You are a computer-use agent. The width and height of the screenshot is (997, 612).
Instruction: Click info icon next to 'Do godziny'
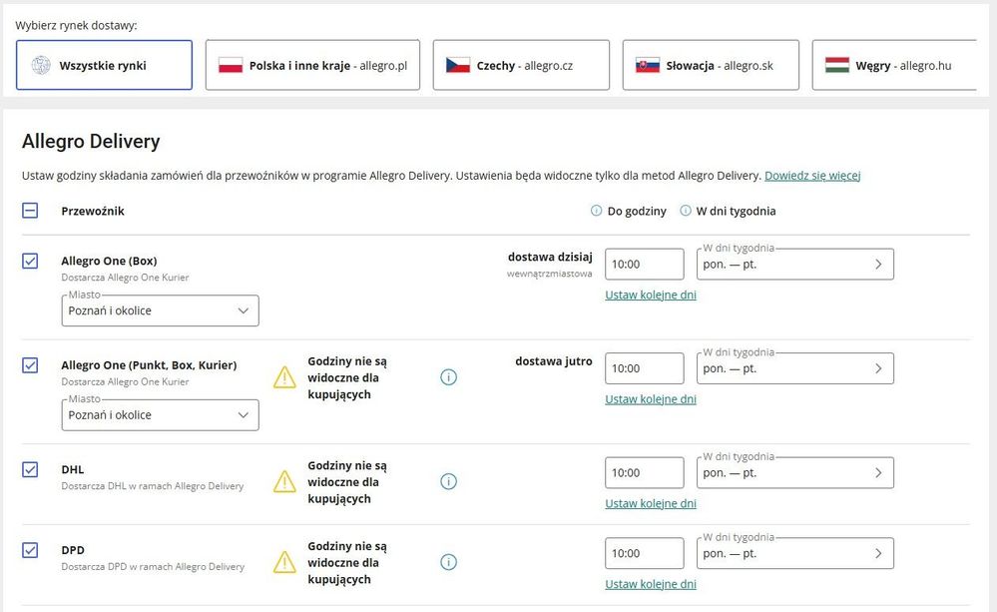coord(597,211)
